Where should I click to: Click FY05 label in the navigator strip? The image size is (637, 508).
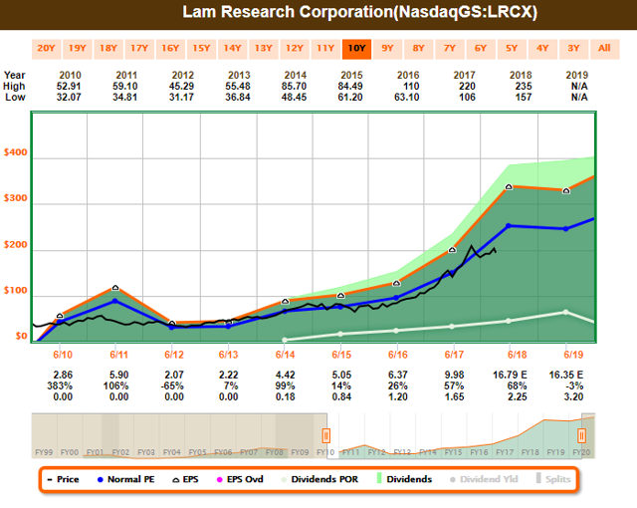[197, 452]
